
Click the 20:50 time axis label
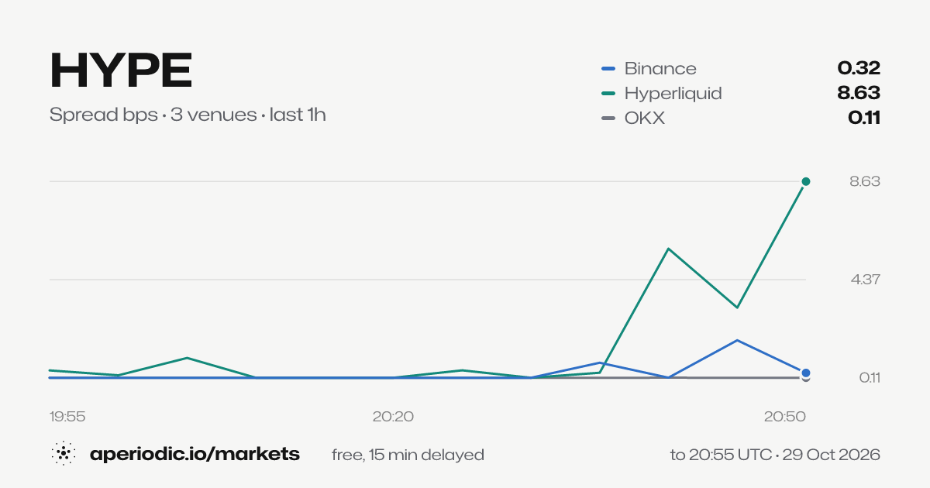[x=785, y=416]
